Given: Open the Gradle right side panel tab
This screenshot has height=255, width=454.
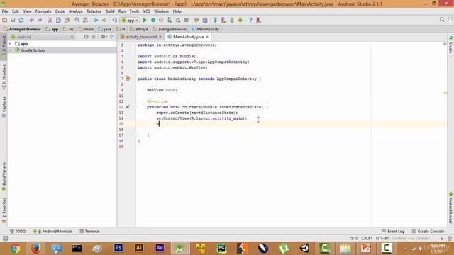Looking at the screenshot, I should pos(451,45).
